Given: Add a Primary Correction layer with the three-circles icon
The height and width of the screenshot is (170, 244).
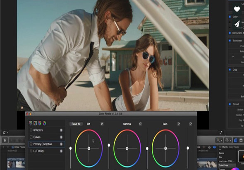Looking at the screenshot, I should click(x=31, y=123).
